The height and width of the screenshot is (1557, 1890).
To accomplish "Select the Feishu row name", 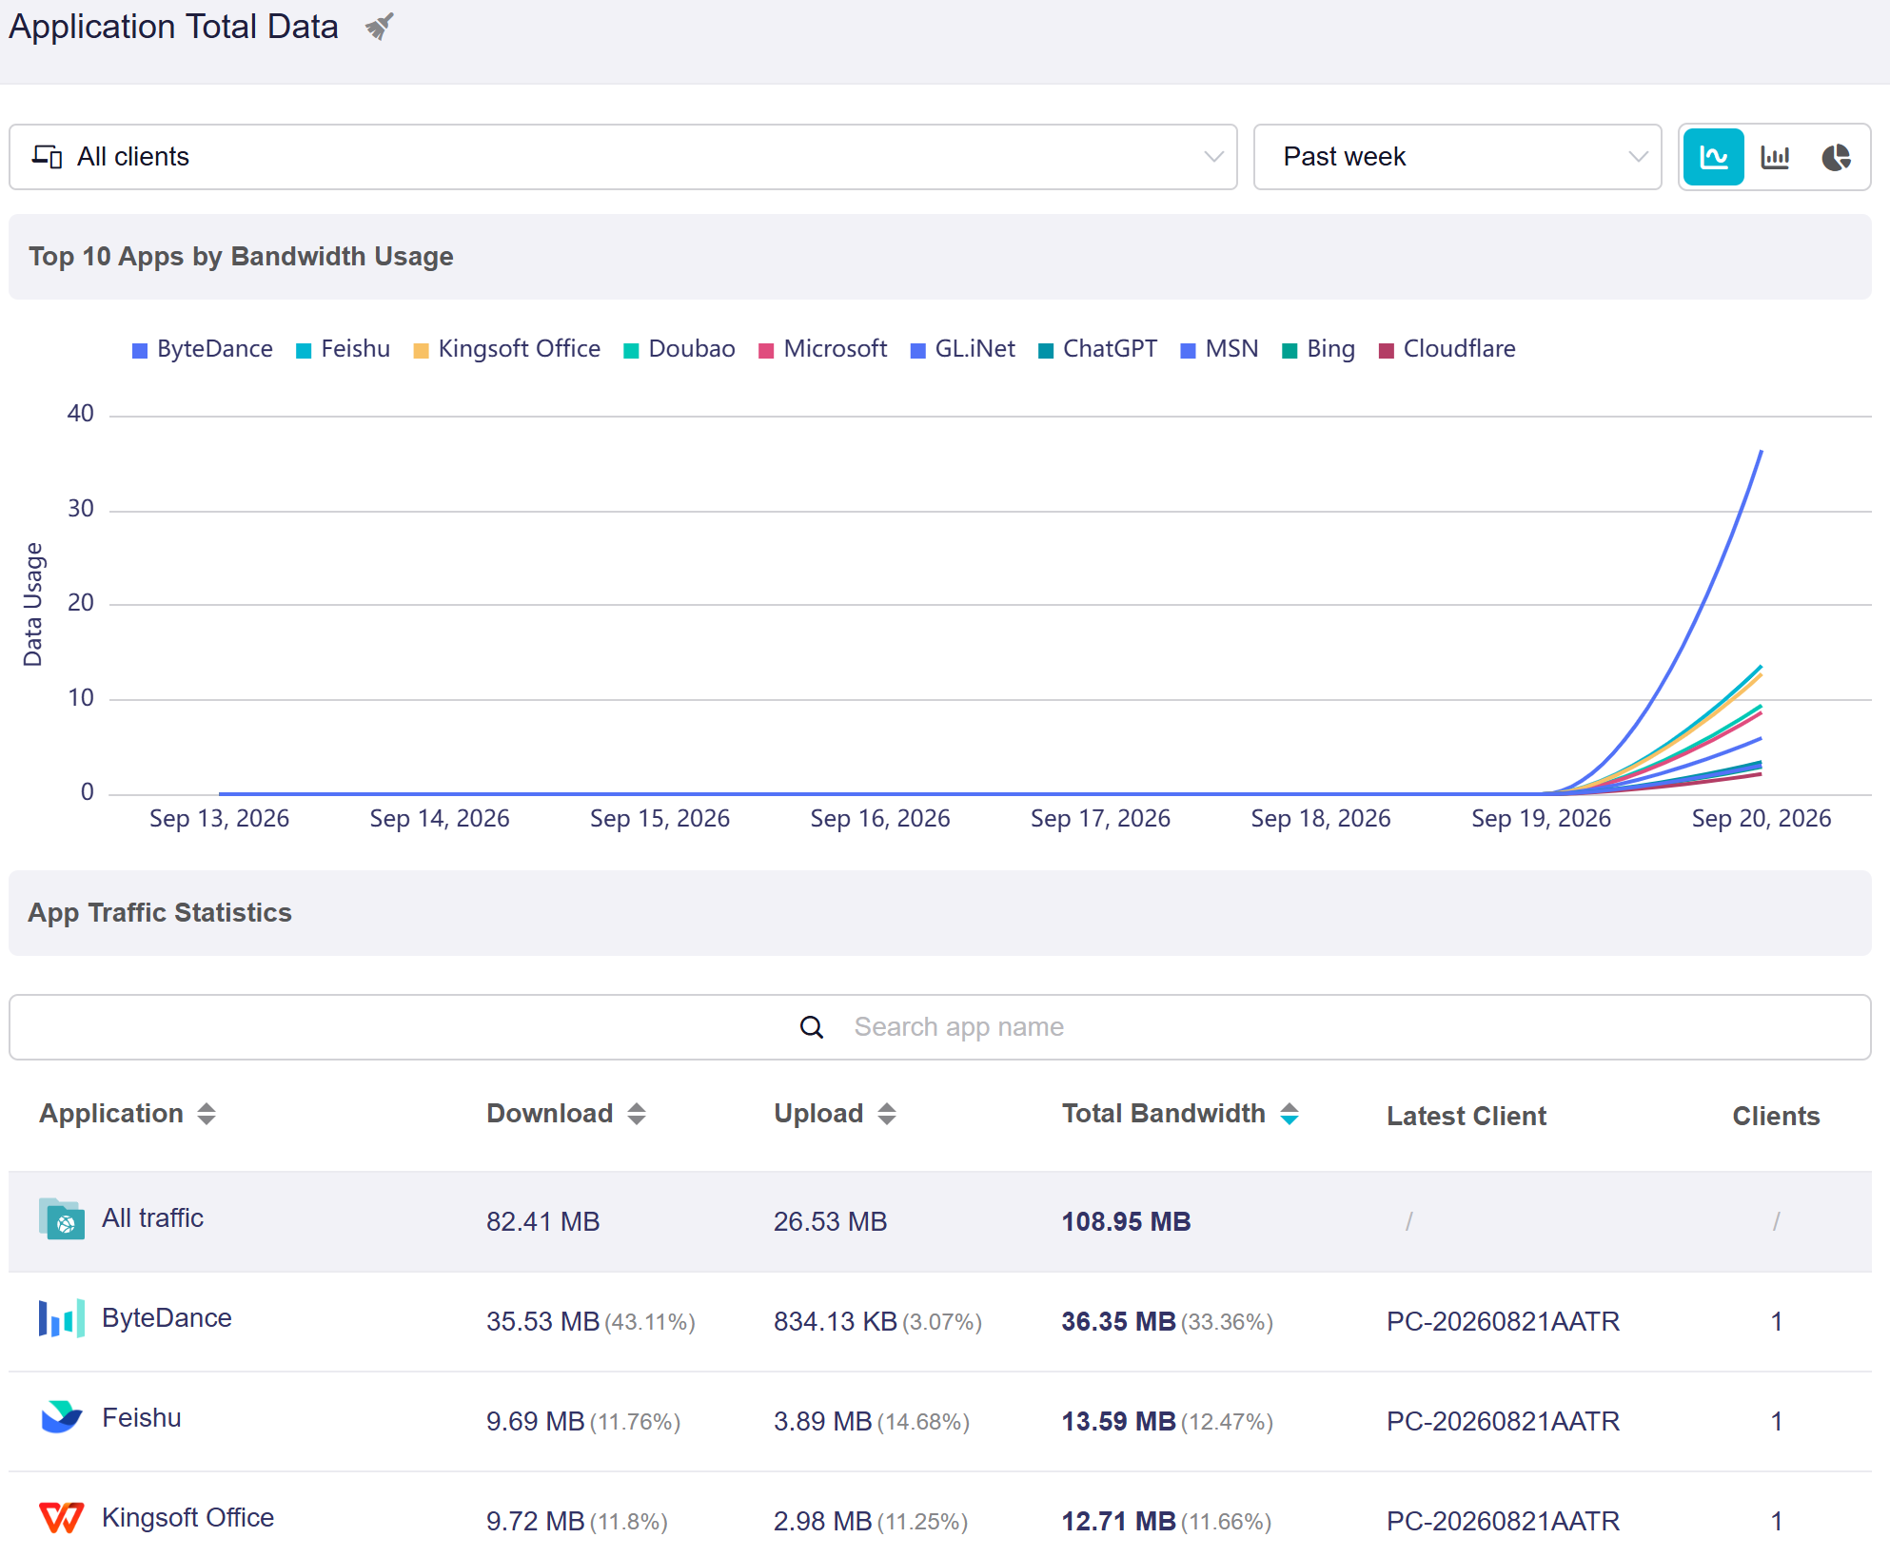I will [x=142, y=1418].
